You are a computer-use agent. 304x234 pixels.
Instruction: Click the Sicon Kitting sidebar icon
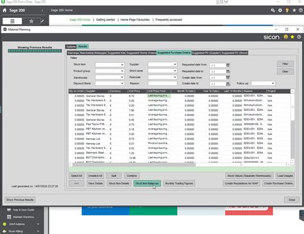click(x=4, y=231)
